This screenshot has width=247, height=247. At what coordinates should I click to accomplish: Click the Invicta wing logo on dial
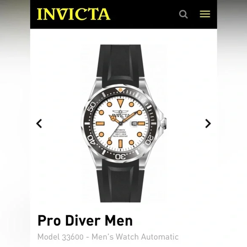[x=121, y=112]
